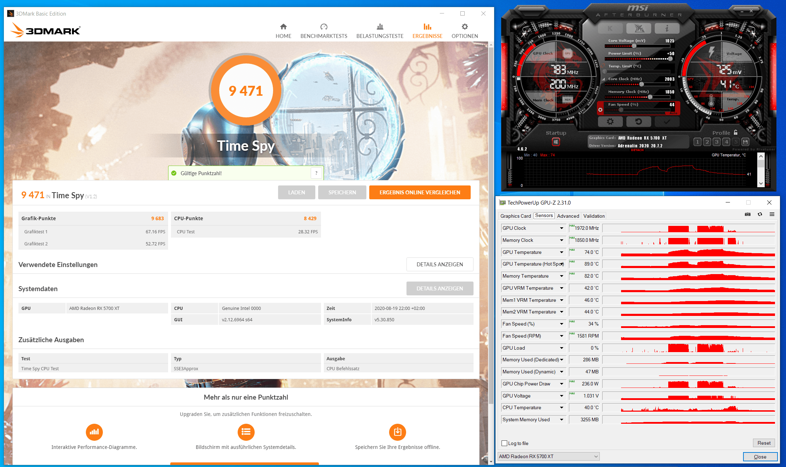This screenshot has width=786, height=467.
Task: Switch to the Graphics Card tab in GPU-Z
Action: pos(515,216)
